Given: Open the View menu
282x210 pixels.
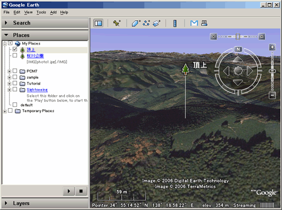Looking at the screenshot, I should point(28,12).
